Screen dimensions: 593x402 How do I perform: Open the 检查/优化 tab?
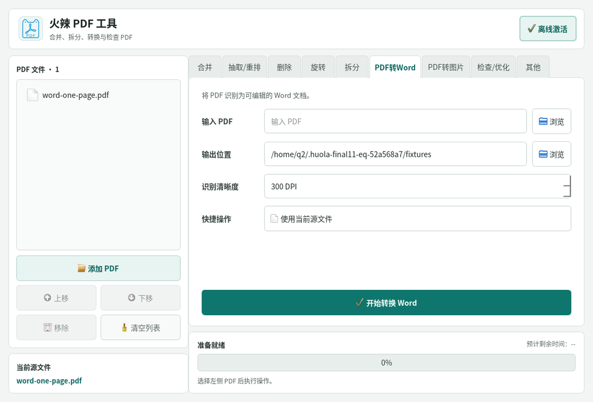pyautogui.click(x=493, y=67)
